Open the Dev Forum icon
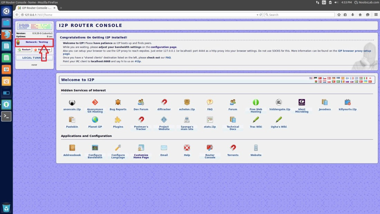 [x=141, y=102]
